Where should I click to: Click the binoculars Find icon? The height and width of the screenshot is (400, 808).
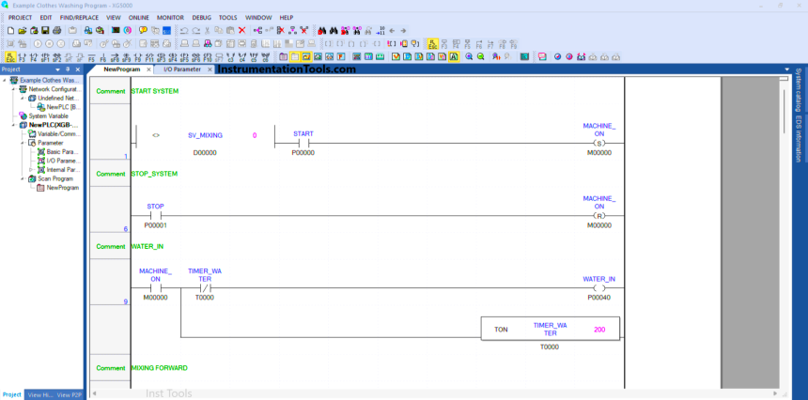pyautogui.click(x=320, y=30)
